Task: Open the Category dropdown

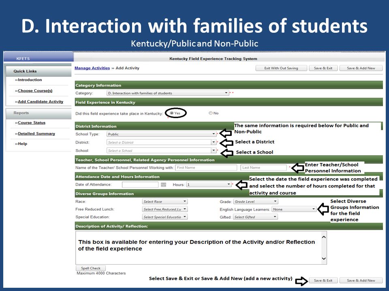Action: 167,93
